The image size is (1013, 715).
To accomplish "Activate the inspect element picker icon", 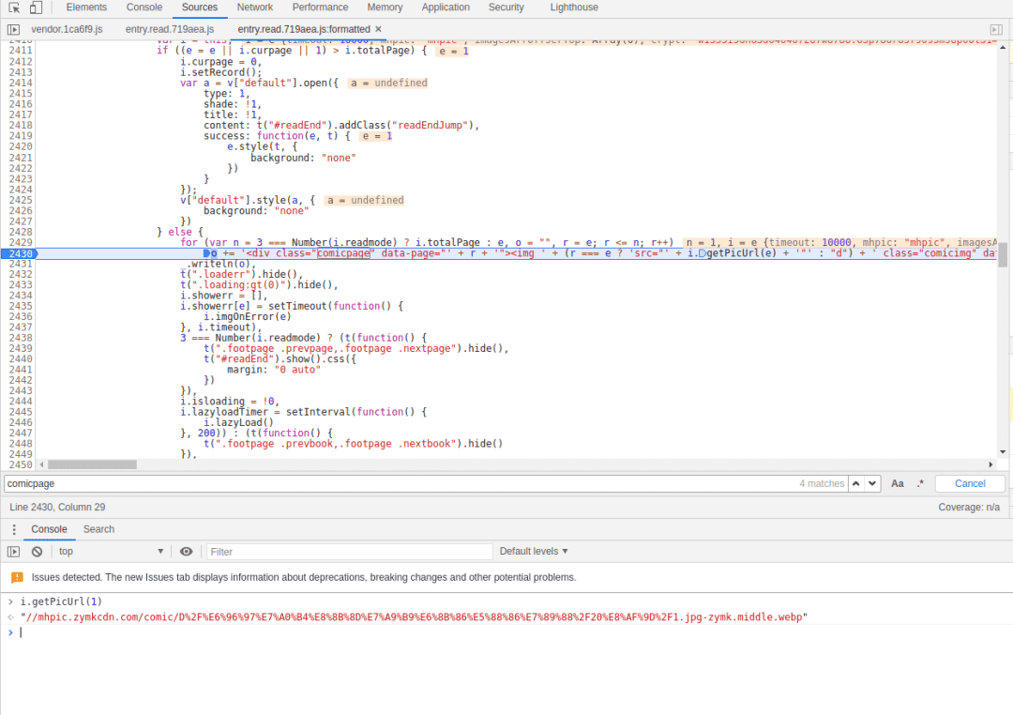I will point(15,8).
